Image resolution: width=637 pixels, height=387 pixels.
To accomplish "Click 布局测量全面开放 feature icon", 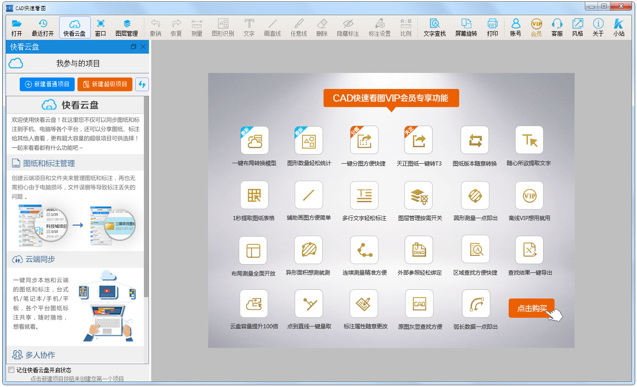I will tap(253, 250).
